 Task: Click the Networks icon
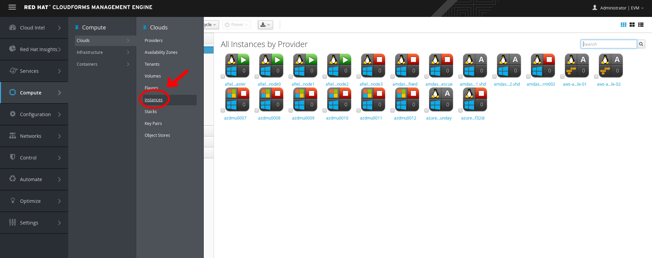coord(13,135)
